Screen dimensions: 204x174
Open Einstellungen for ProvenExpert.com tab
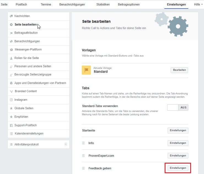178,156
